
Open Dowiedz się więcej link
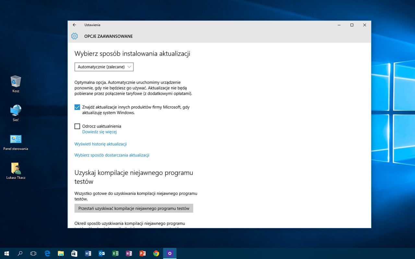[99, 132]
